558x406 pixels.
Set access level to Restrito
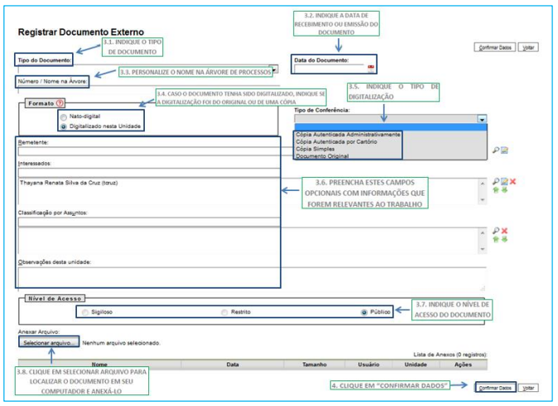point(224,312)
